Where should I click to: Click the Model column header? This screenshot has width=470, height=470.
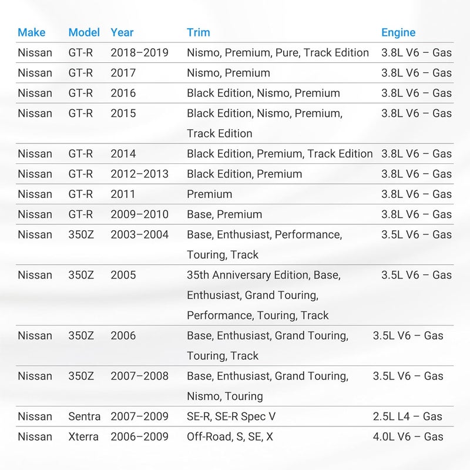pos(84,32)
